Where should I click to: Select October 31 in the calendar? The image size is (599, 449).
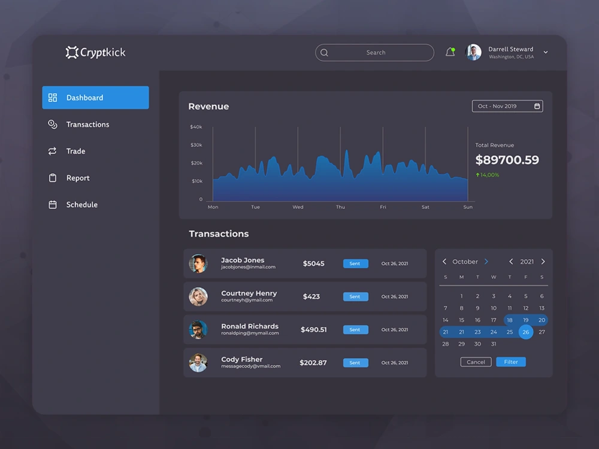[x=494, y=344]
